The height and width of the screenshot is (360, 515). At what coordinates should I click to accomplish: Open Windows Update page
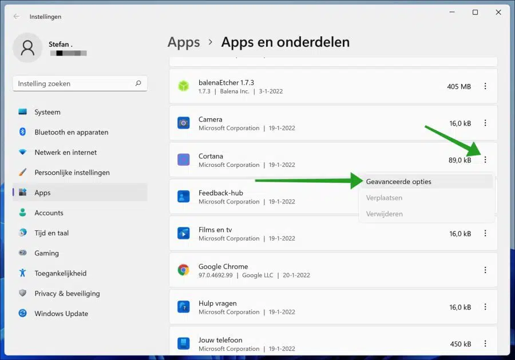coord(80,313)
